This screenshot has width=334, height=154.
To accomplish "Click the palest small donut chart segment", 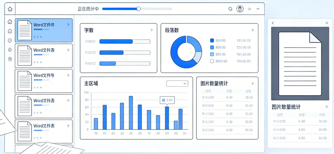I will tap(198, 57).
